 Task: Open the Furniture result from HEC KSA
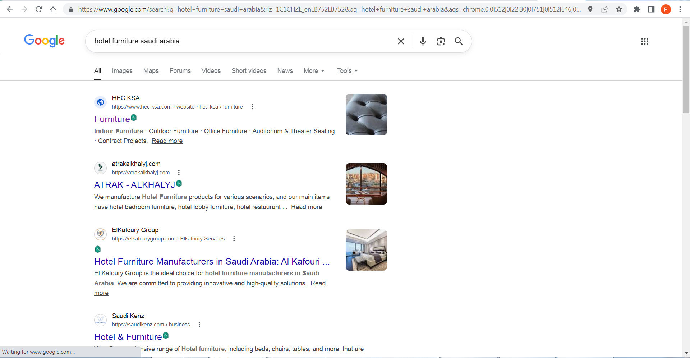tap(112, 119)
